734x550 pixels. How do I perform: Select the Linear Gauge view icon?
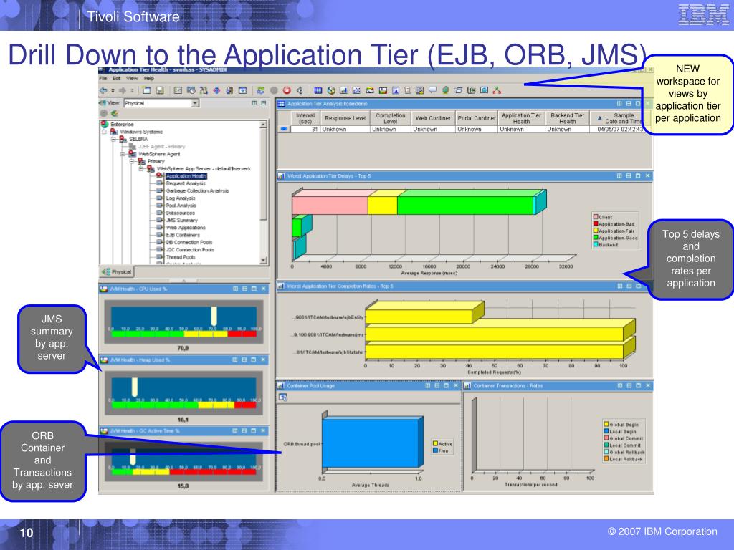click(383, 90)
